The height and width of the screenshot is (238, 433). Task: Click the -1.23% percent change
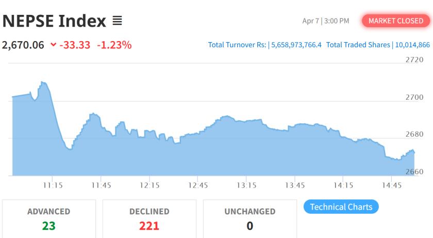(114, 45)
